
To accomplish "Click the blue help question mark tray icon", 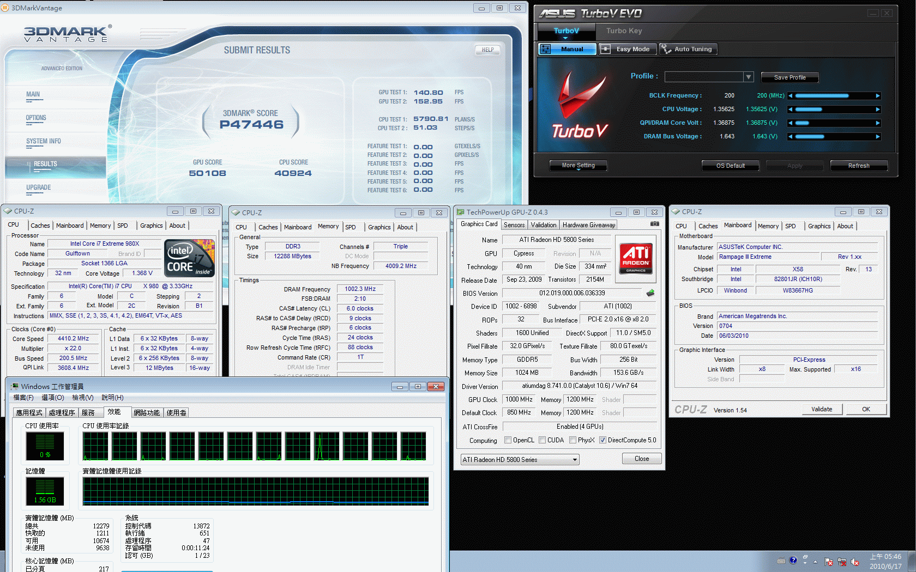I will (793, 560).
